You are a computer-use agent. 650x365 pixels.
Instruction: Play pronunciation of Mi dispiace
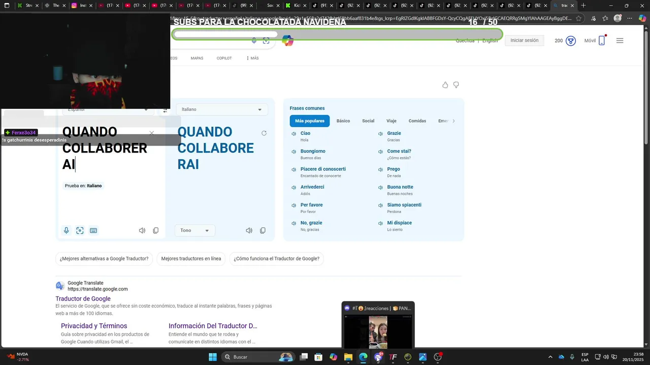point(380,223)
